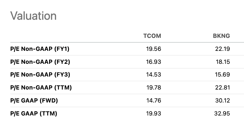Viewport: 244px width, 119px height.
Task: Select BKNG's FY2 value 18.15
Action: [223, 62]
